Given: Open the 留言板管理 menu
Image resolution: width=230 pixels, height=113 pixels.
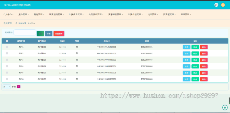Looking at the screenshot, I should 169,15.
